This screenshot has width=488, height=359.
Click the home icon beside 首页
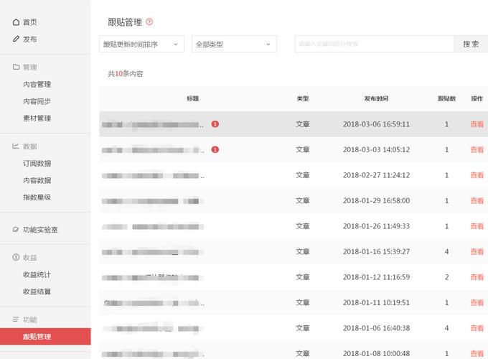coord(17,22)
